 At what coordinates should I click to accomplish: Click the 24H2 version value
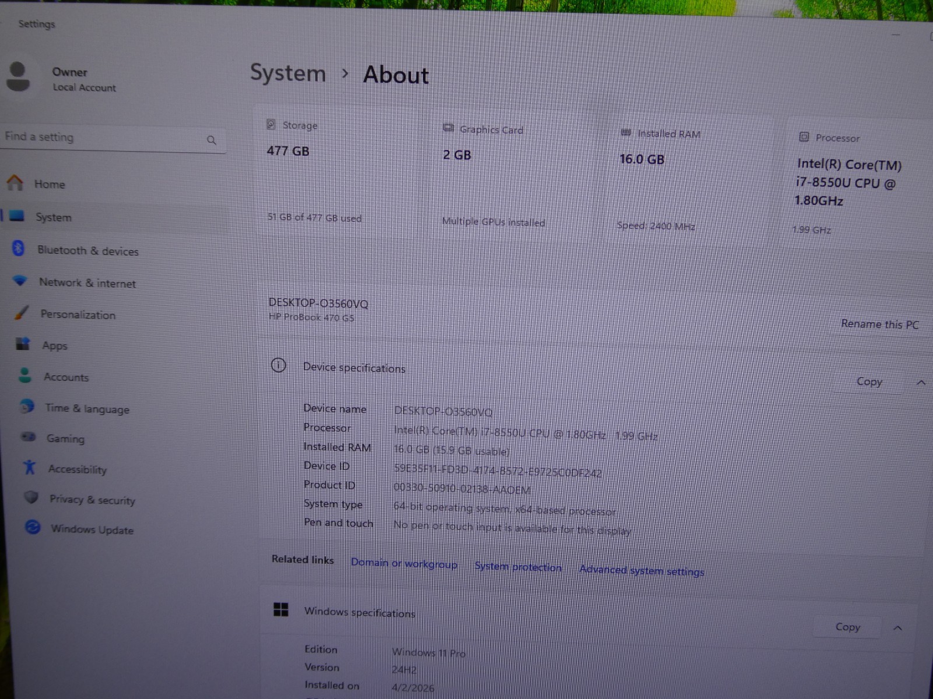404,670
